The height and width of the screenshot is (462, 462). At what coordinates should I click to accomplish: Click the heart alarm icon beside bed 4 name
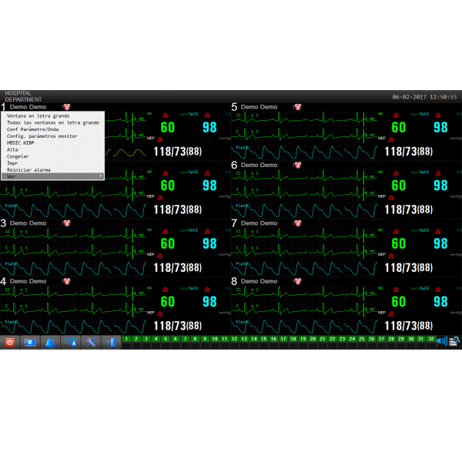coord(66,281)
